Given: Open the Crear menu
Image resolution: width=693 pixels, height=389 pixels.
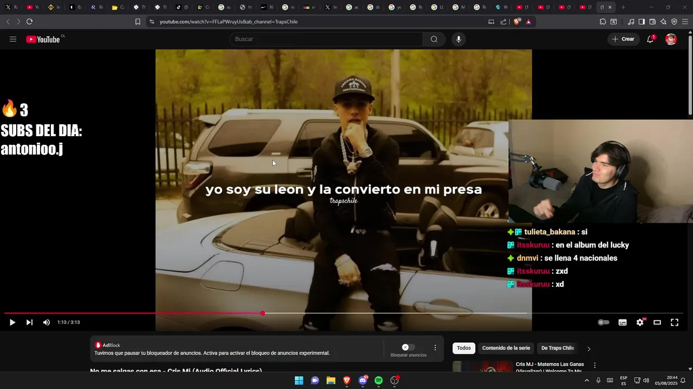Looking at the screenshot, I should (x=623, y=39).
